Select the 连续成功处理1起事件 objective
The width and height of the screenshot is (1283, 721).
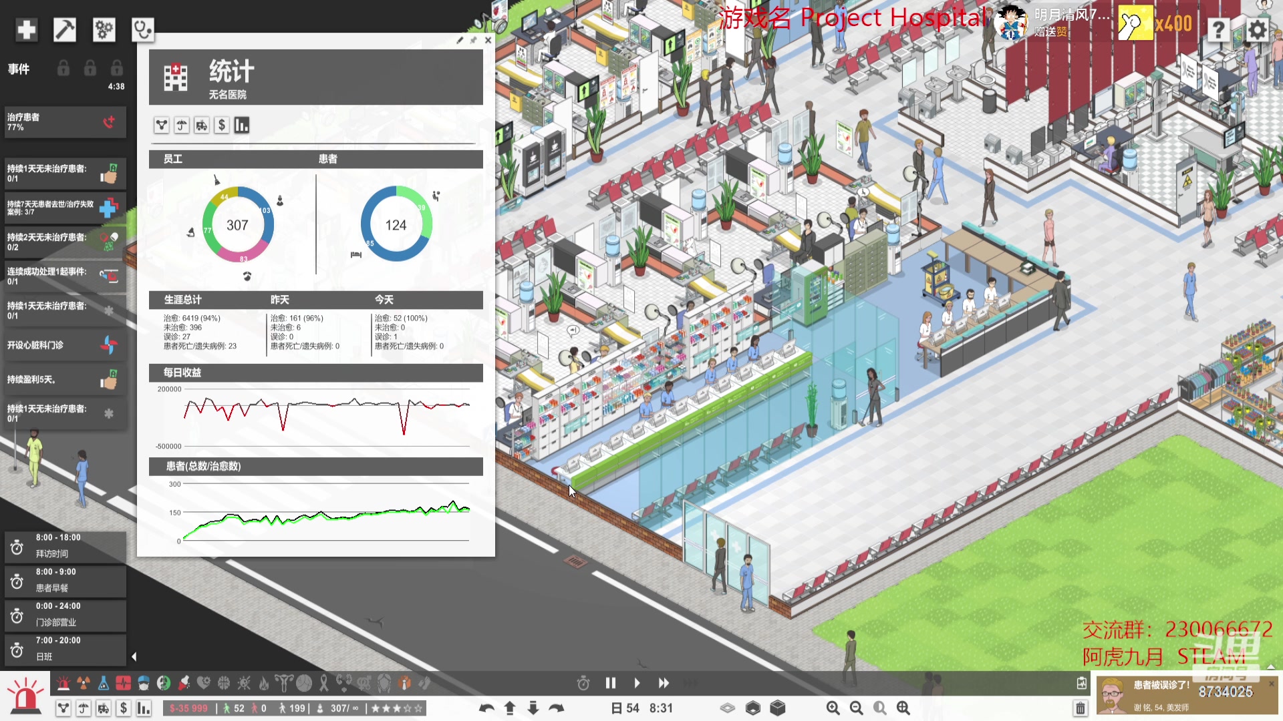pos(65,276)
